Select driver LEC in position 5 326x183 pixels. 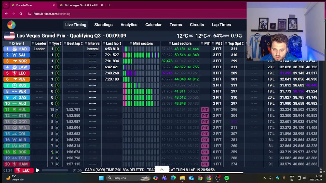pyautogui.click(x=17, y=73)
